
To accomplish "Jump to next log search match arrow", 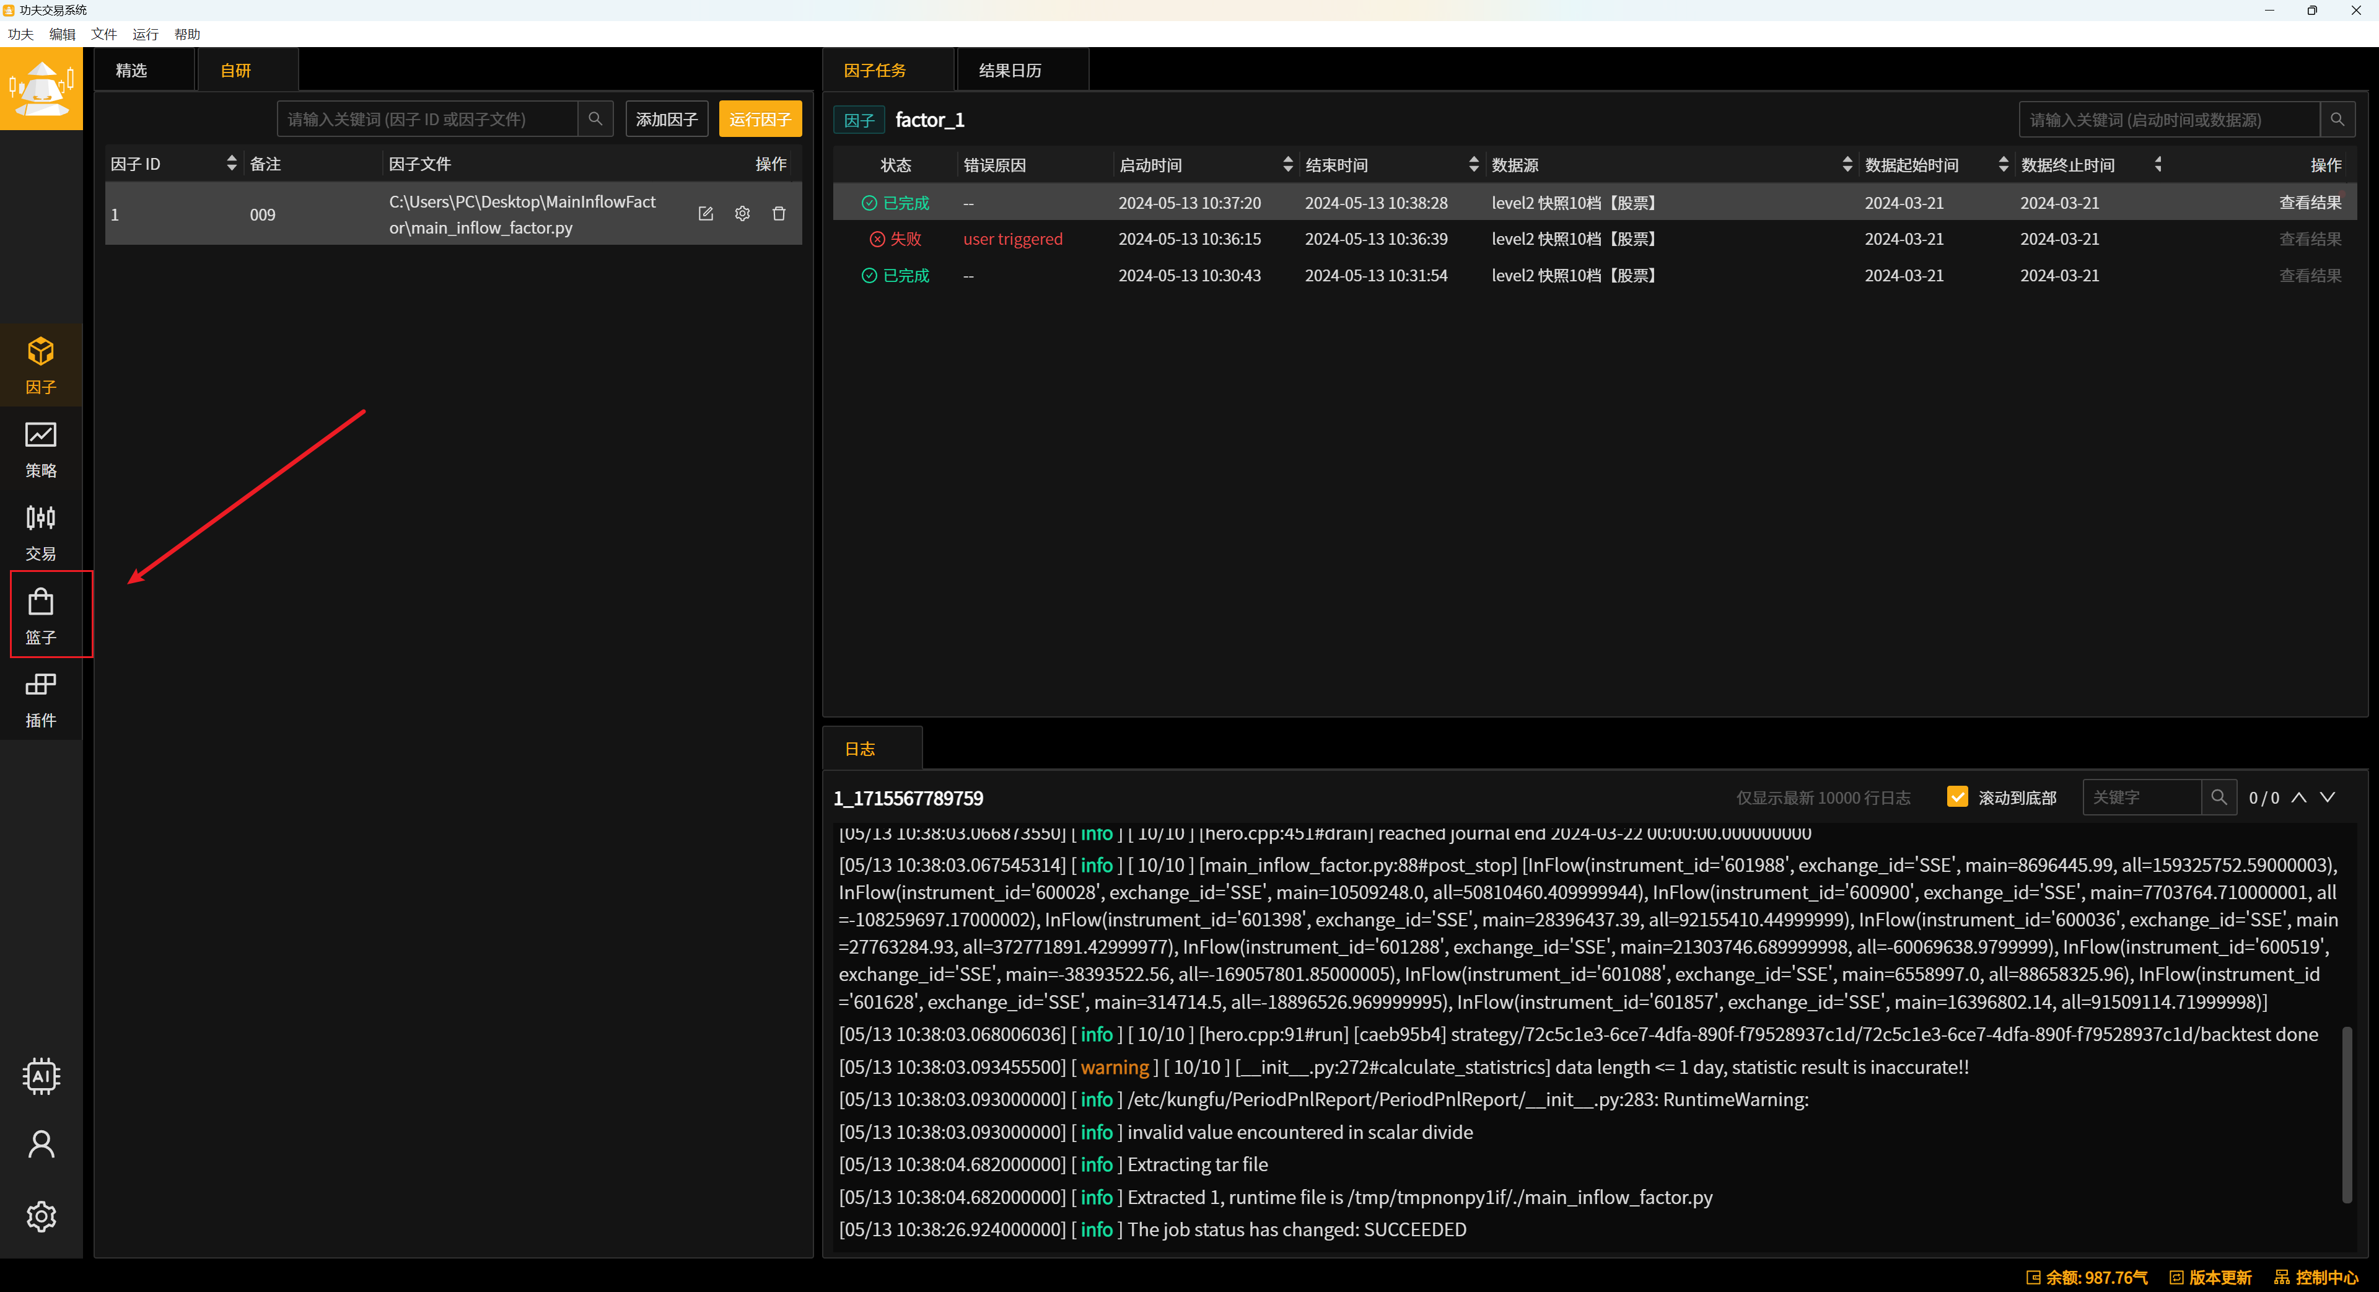I will coord(2328,797).
